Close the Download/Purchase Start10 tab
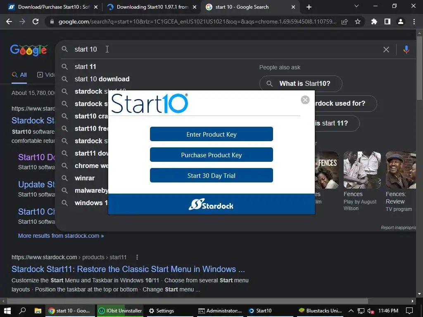Image resolution: width=423 pixels, height=317 pixels. click(x=96, y=7)
